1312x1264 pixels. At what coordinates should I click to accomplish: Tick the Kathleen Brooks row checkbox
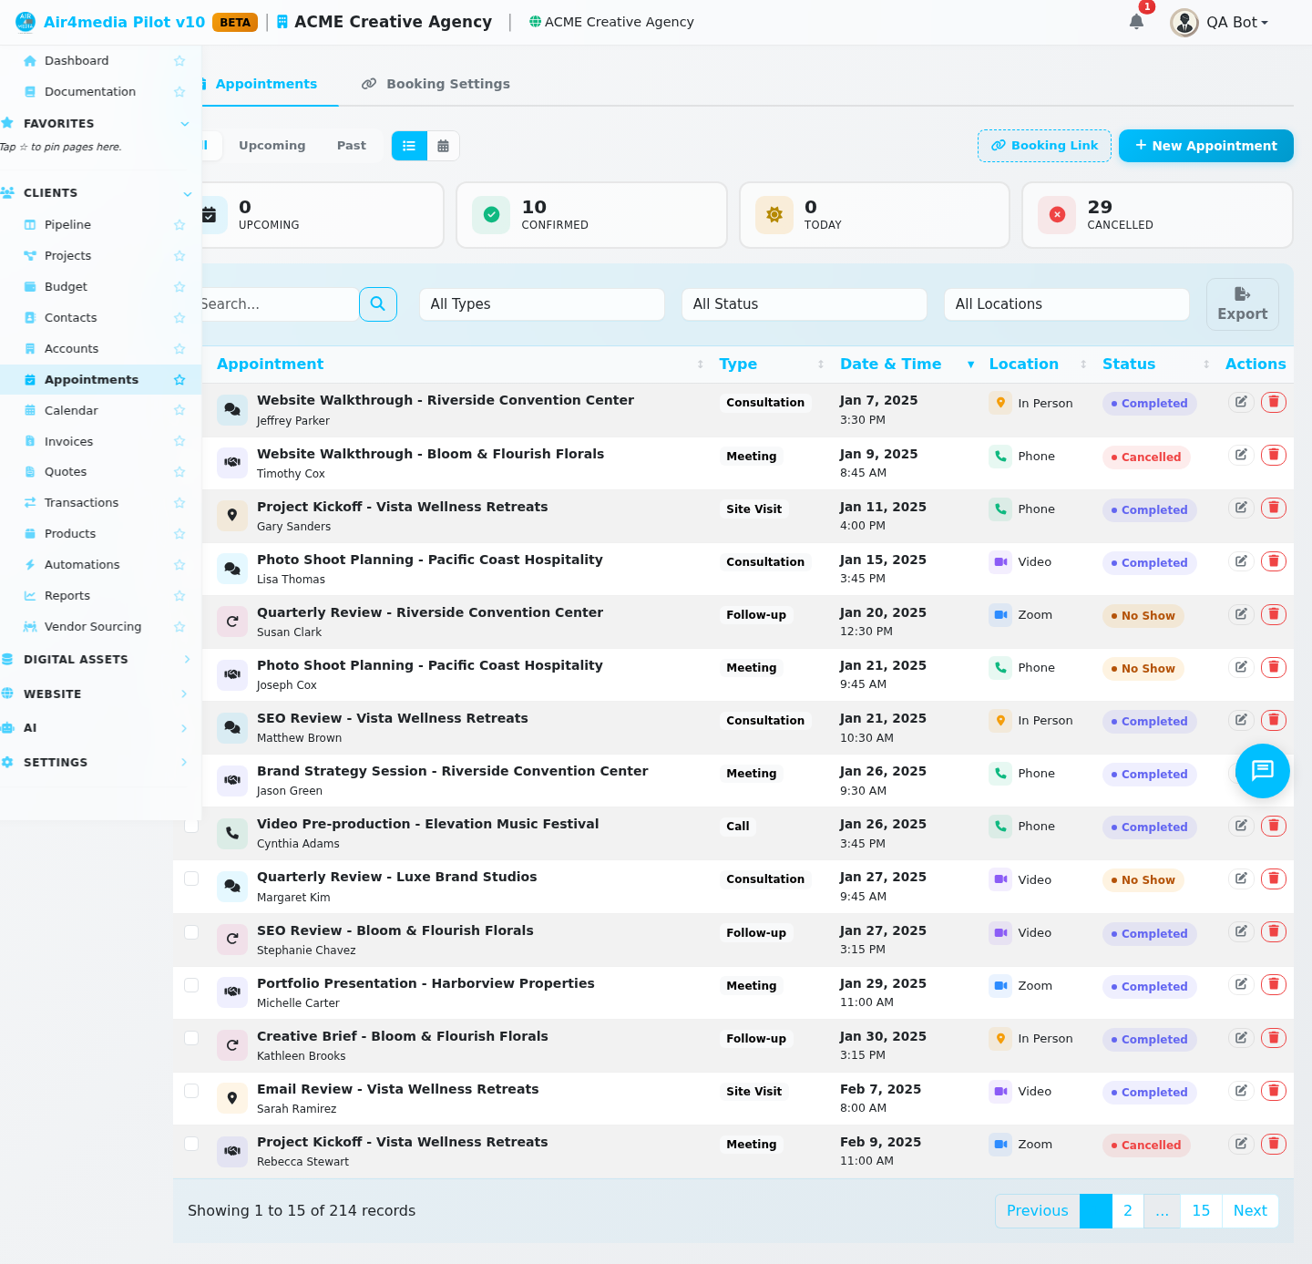click(x=191, y=1038)
